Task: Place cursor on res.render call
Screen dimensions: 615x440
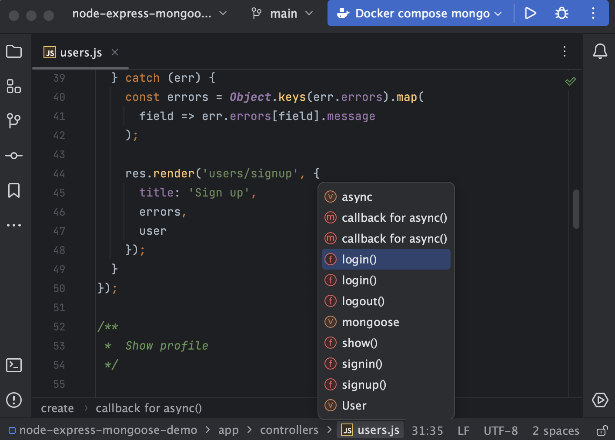Action: click(160, 173)
